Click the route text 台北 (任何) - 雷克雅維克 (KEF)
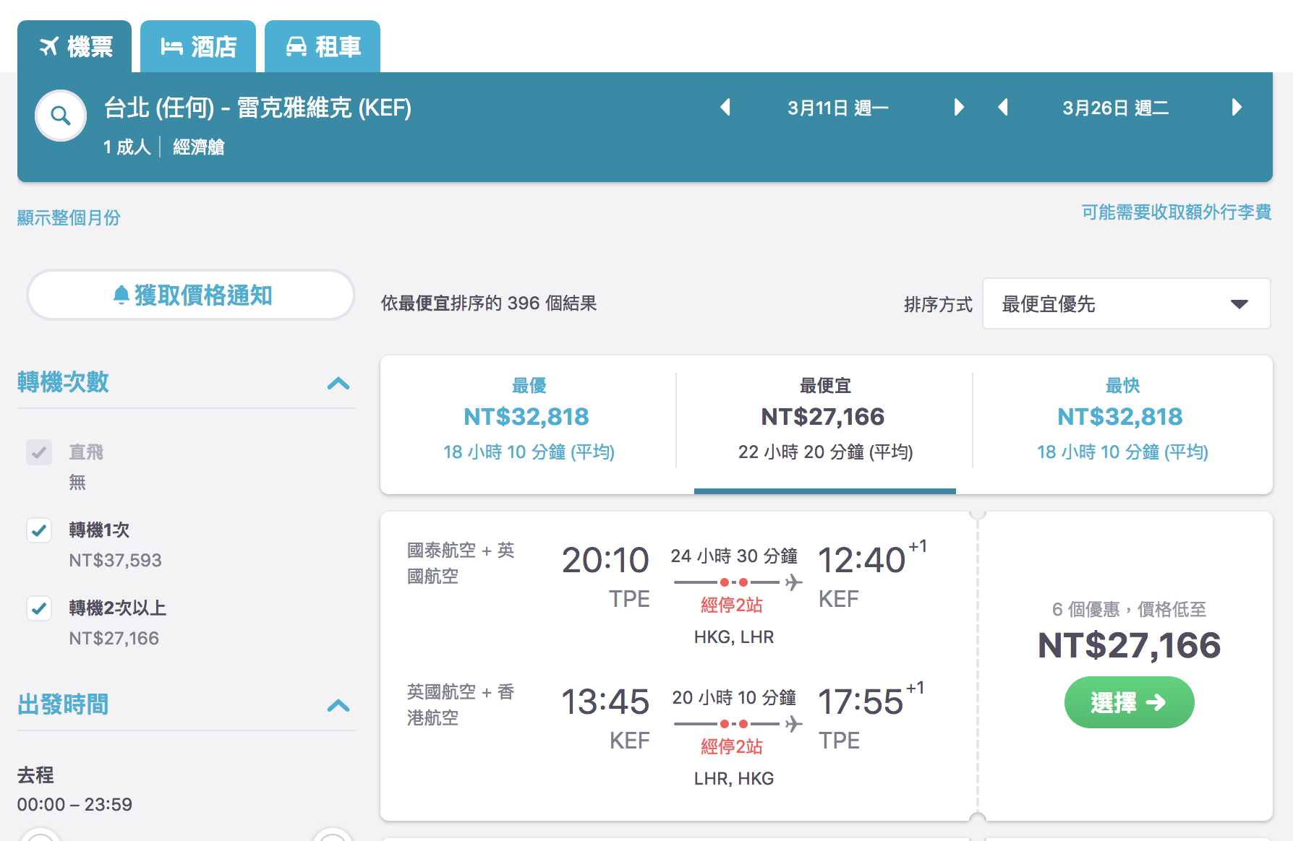This screenshot has width=1293, height=841. [257, 108]
